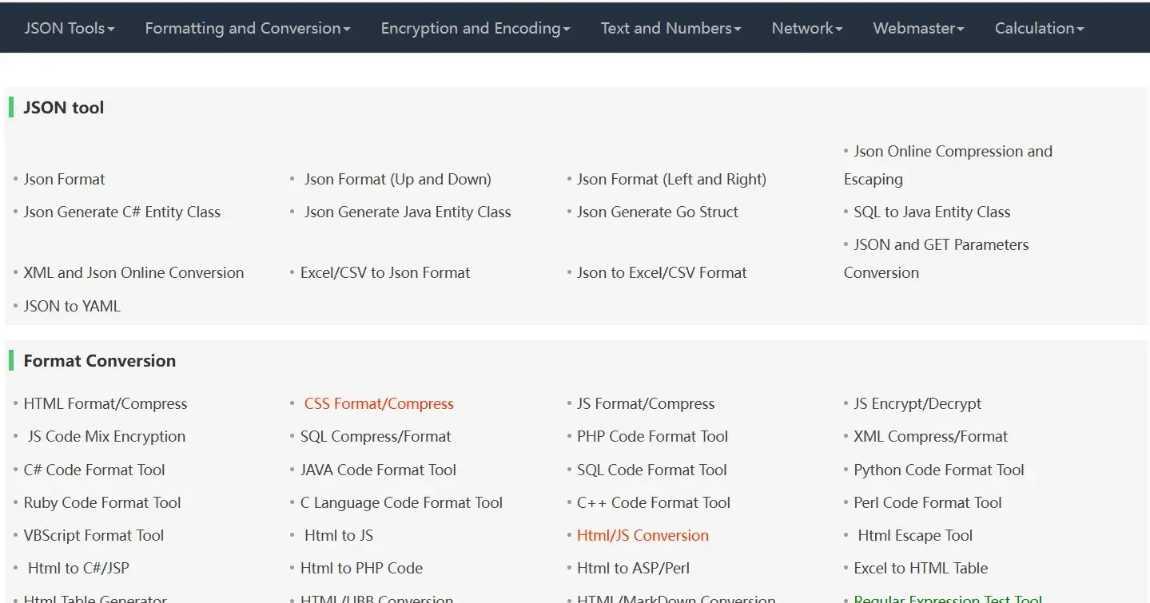Open the JS Encrypt/Decrypt tool
This screenshot has width=1150, height=603.
point(917,403)
